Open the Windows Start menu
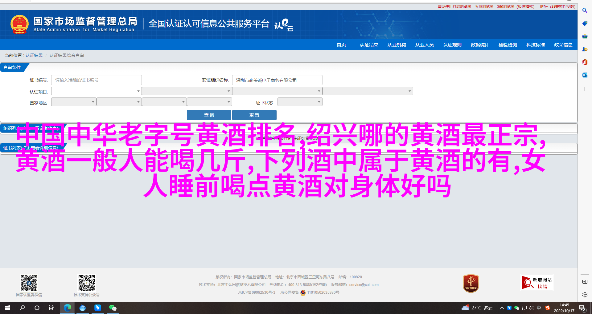592x314 pixels. [x=7, y=308]
